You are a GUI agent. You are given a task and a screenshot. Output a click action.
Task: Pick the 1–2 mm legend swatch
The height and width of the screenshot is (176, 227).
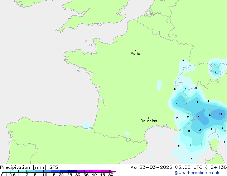[23, 171]
